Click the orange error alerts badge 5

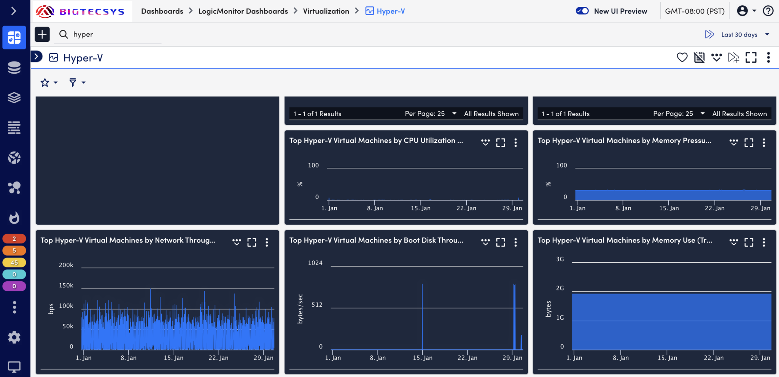point(14,251)
